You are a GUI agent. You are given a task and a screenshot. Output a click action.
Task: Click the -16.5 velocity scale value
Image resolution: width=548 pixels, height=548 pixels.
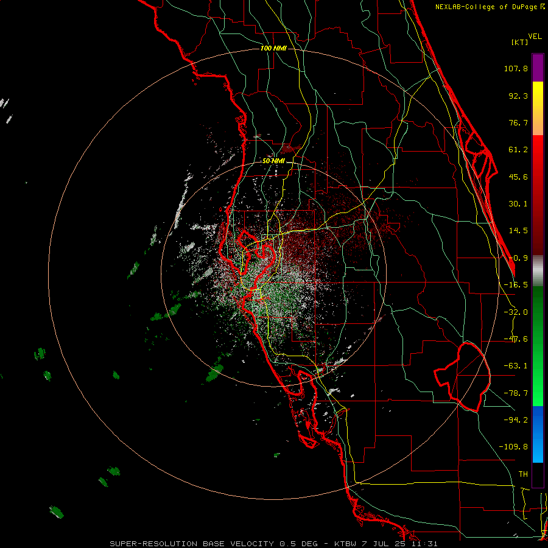pyautogui.click(x=516, y=285)
